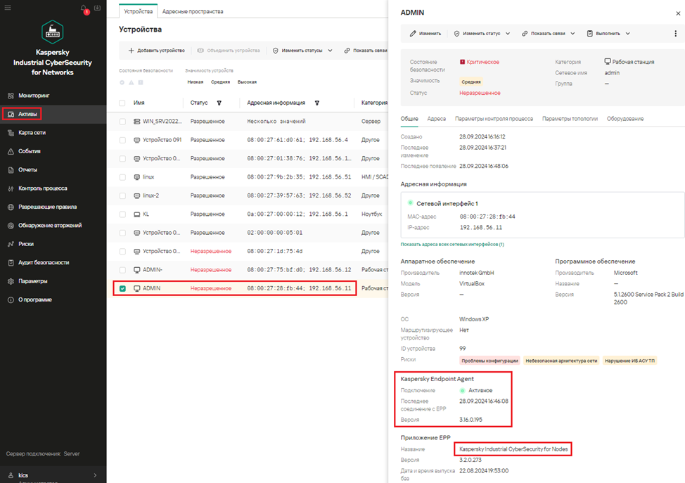Click the server icon of WIN_SRV2022 row

[136, 122]
